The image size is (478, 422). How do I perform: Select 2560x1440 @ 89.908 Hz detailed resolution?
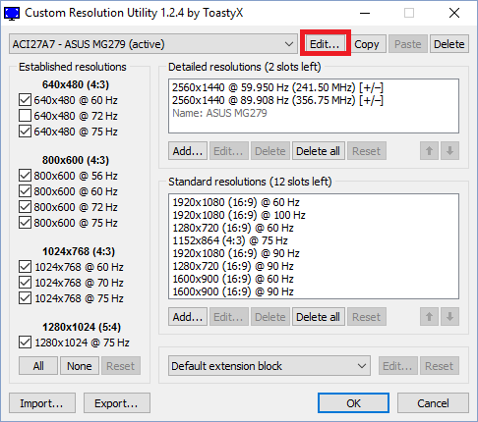[278, 100]
